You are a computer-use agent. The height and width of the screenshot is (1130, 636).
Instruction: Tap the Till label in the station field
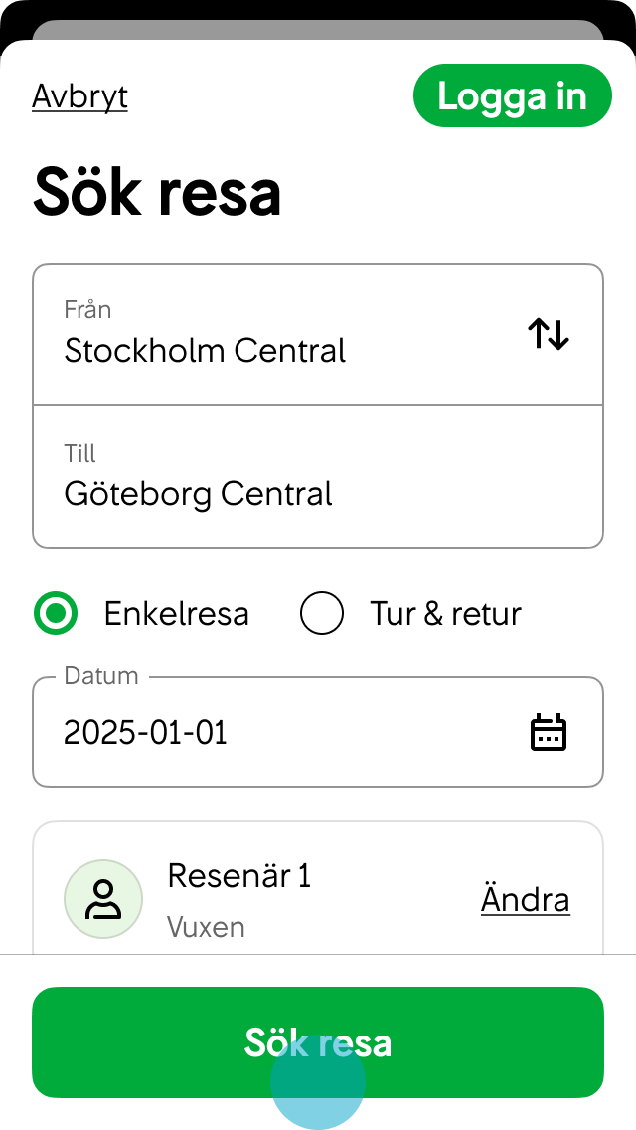coord(79,453)
